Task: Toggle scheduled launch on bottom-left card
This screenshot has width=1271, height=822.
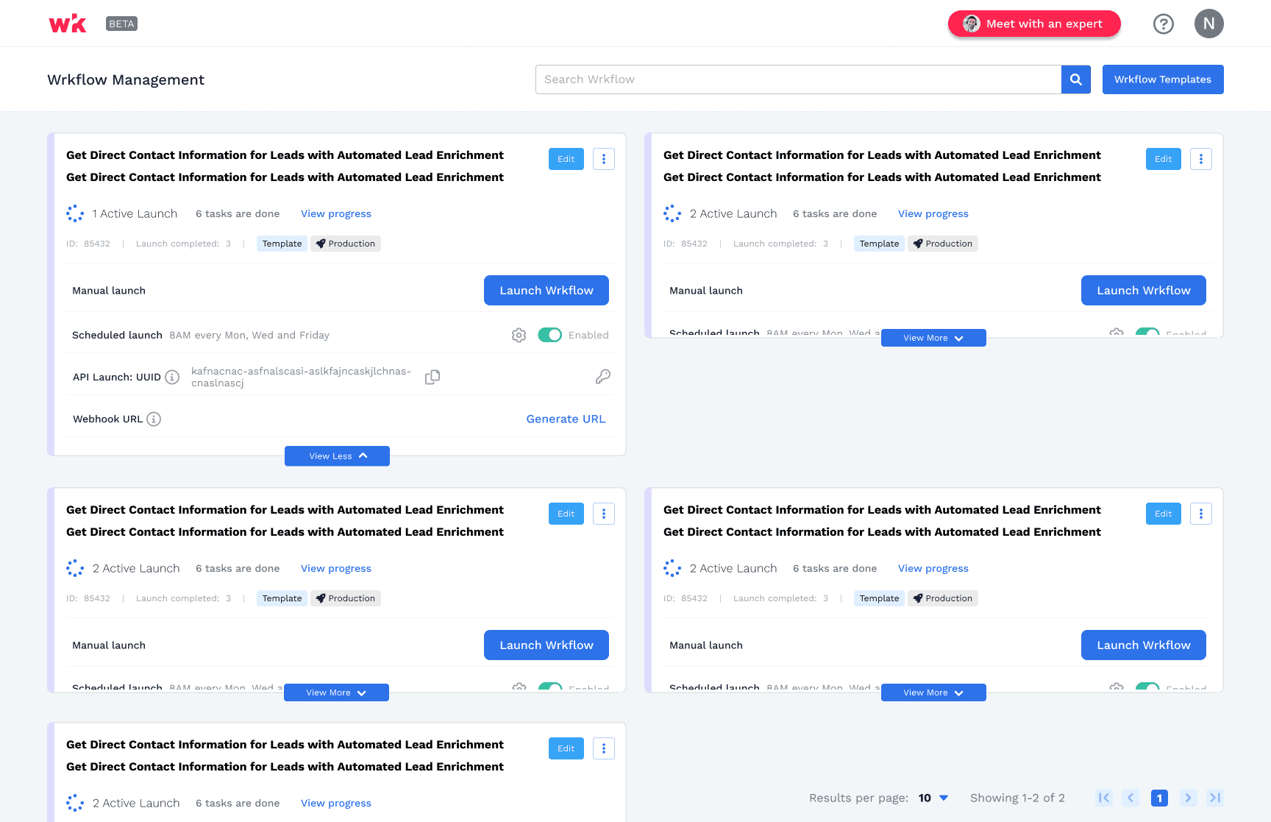Action: click(x=549, y=687)
